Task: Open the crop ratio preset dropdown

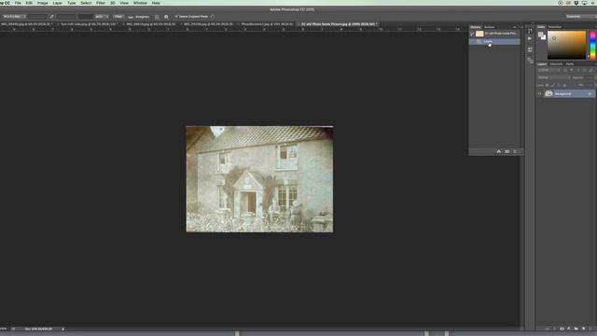Action: 15,17
